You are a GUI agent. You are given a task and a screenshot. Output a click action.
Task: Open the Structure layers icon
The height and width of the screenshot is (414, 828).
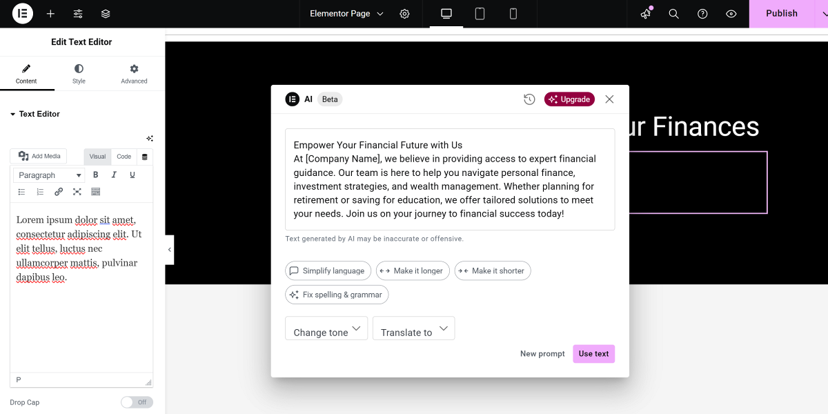point(106,14)
